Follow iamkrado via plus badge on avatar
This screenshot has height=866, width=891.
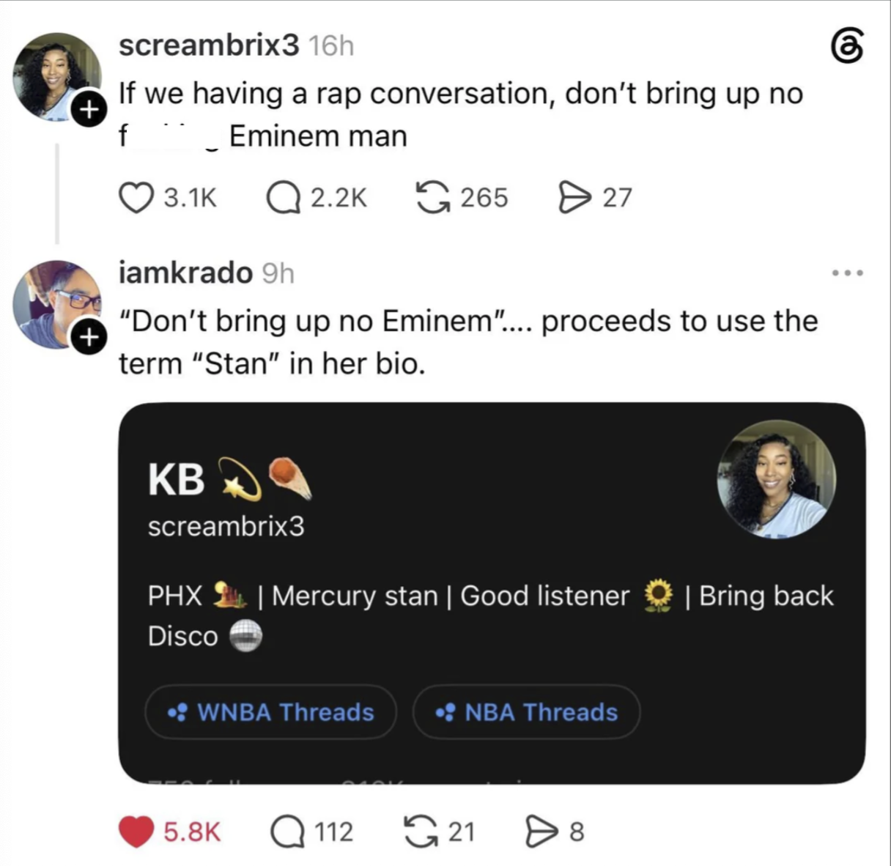pos(89,338)
